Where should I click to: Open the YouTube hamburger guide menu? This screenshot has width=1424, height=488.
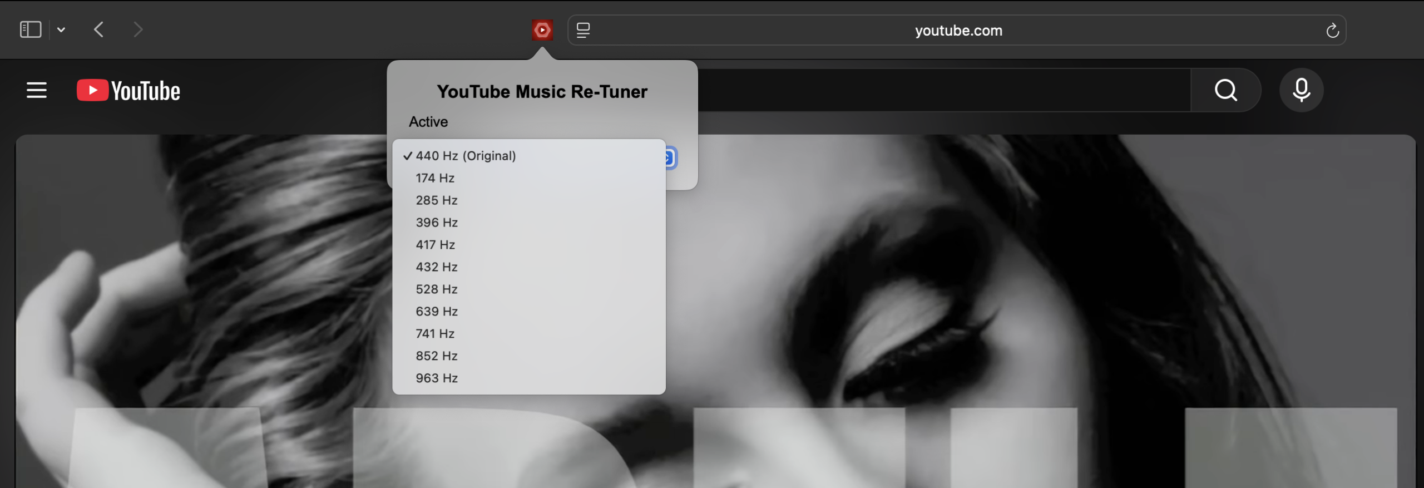pos(37,90)
